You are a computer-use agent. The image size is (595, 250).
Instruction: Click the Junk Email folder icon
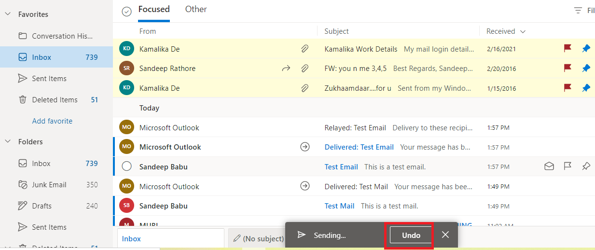[23, 184]
